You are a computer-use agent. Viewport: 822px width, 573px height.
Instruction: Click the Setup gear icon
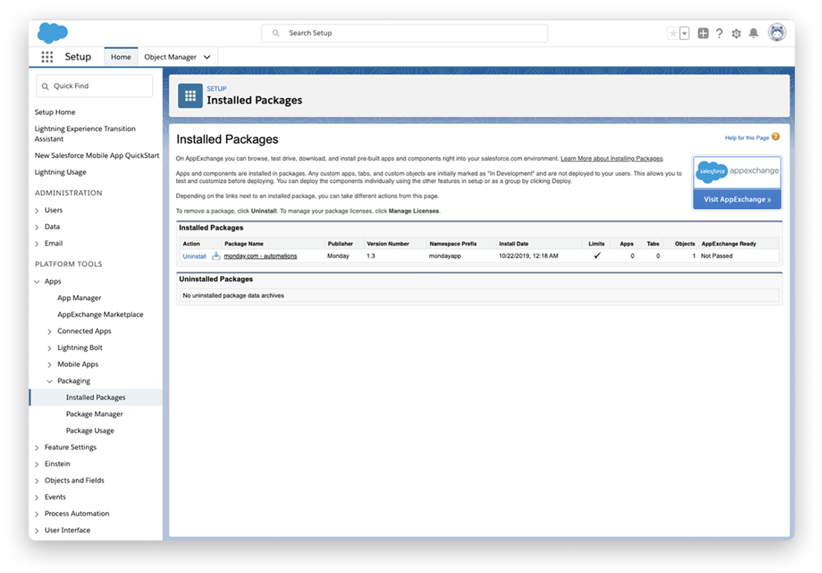[736, 34]
